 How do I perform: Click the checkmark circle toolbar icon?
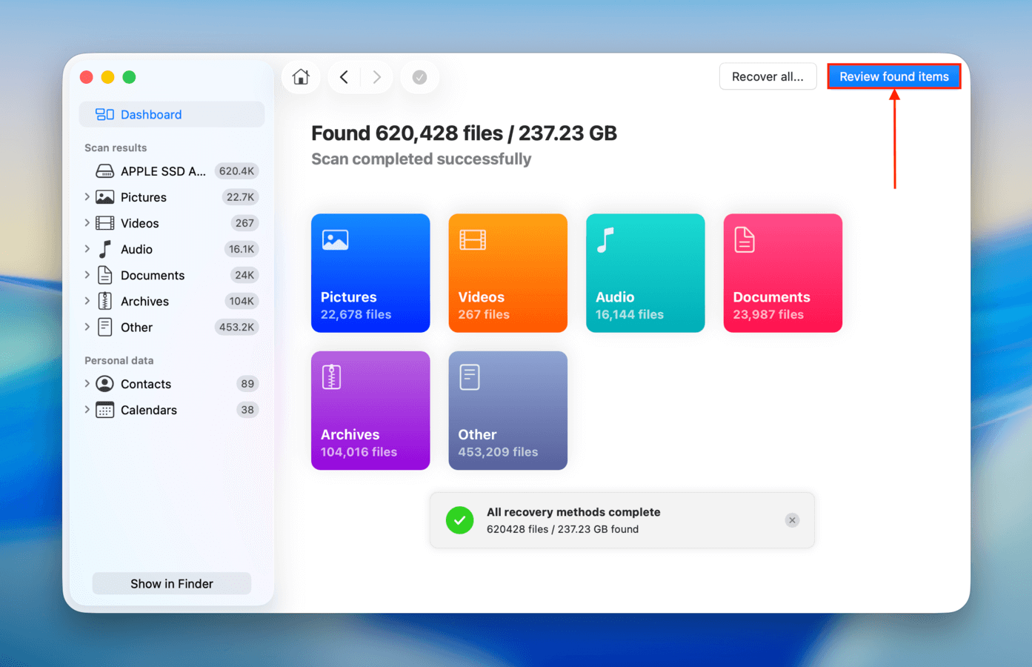419,77
